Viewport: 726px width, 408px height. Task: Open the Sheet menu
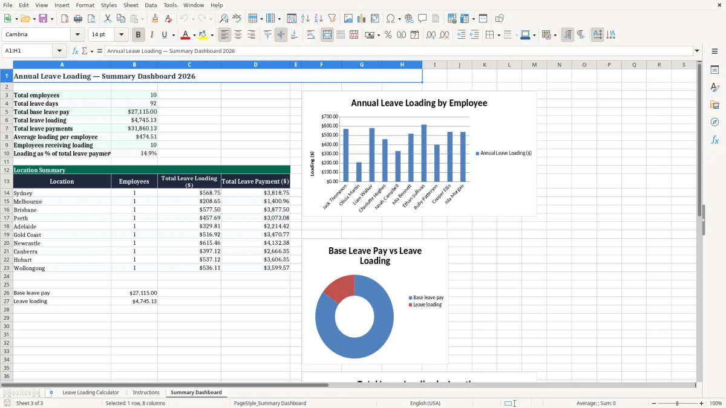pyautogui.click(x=131, y=5)
